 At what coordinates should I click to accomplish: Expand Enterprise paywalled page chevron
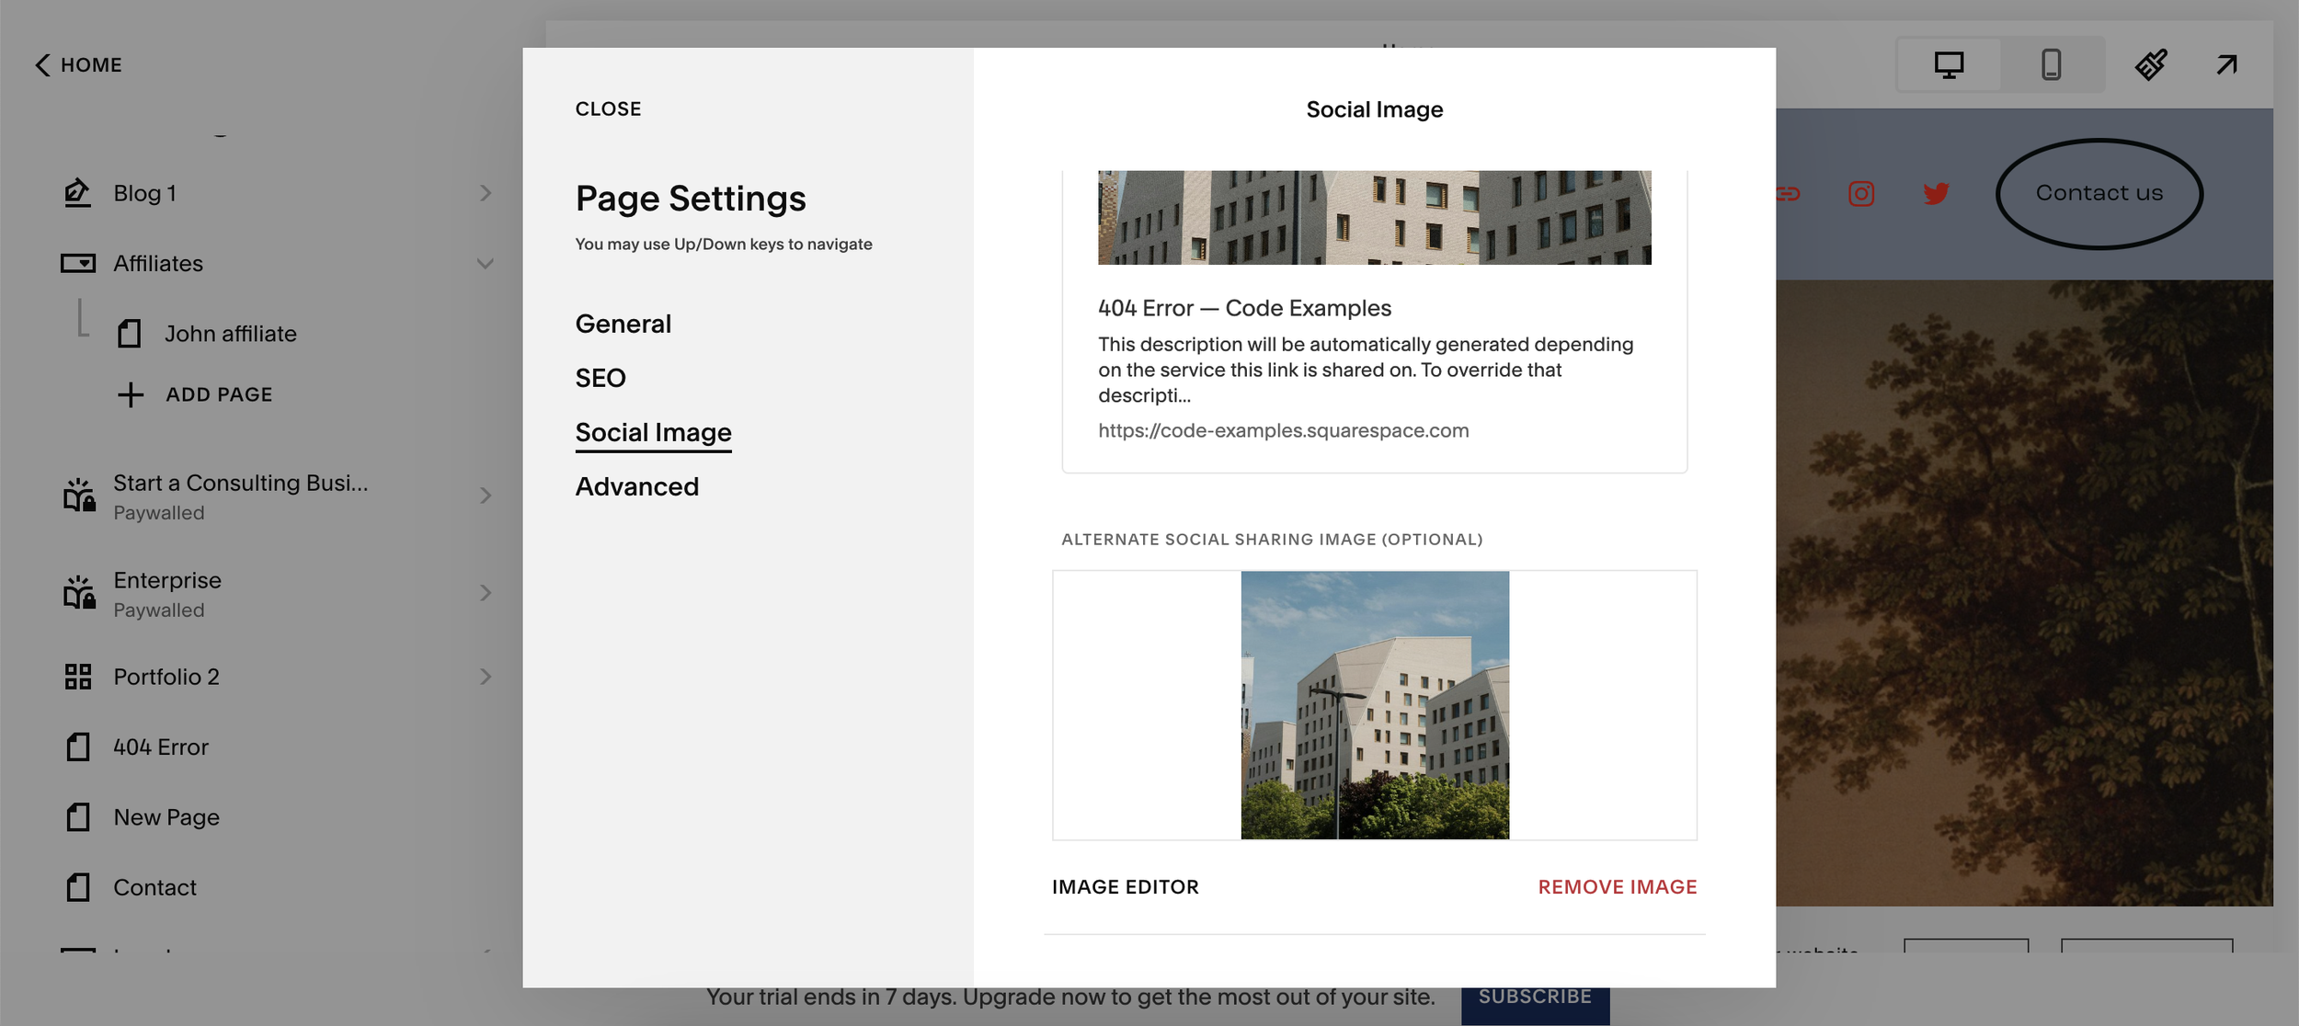pyautogui.click(x=485, y=593)
